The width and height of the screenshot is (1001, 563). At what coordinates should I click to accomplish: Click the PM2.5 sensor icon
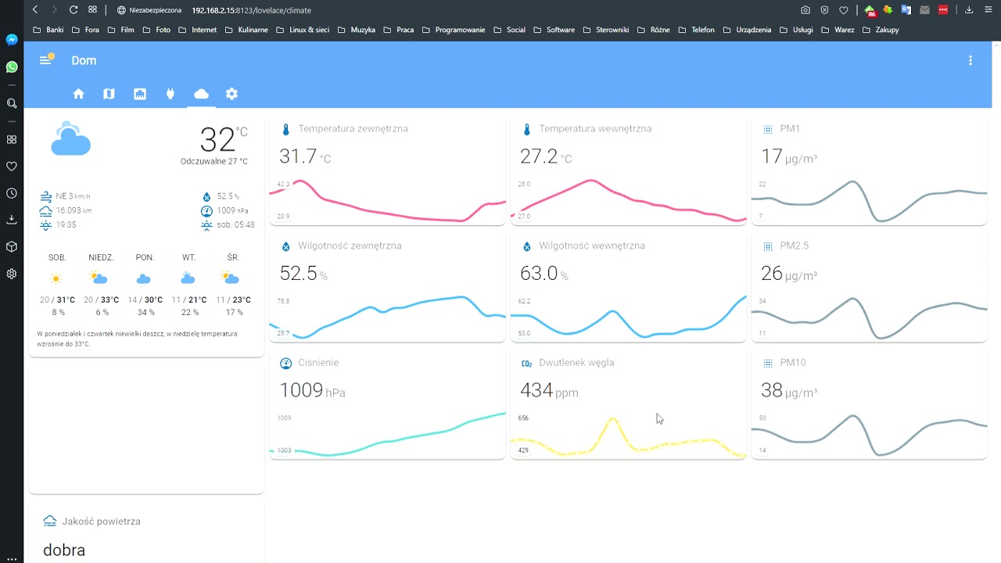(767, 246)
